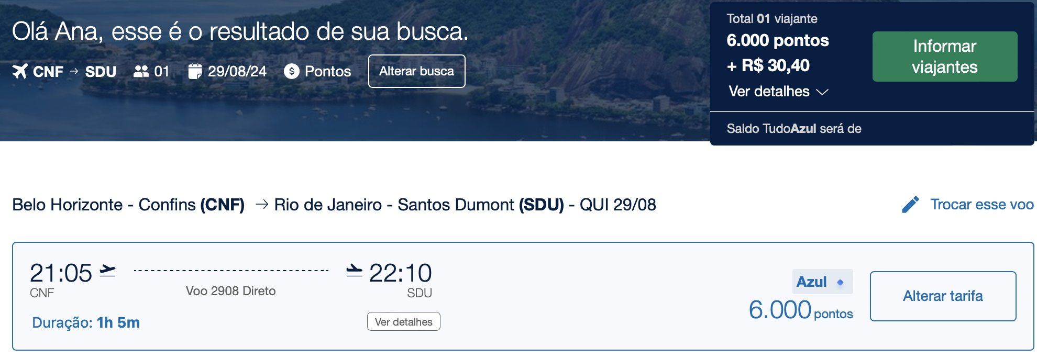
Task: Click the green Informar viajantes button
Action: tap(945, 57)
